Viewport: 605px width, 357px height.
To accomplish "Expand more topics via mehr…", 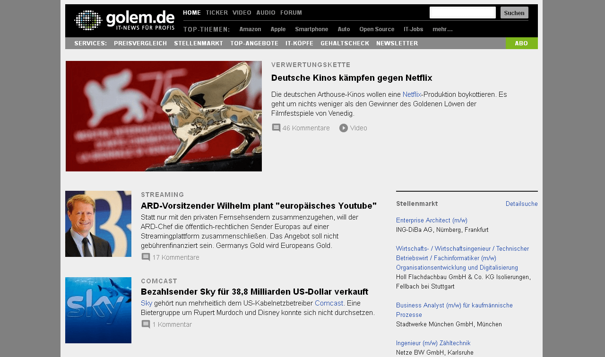I will click(442, 29).
